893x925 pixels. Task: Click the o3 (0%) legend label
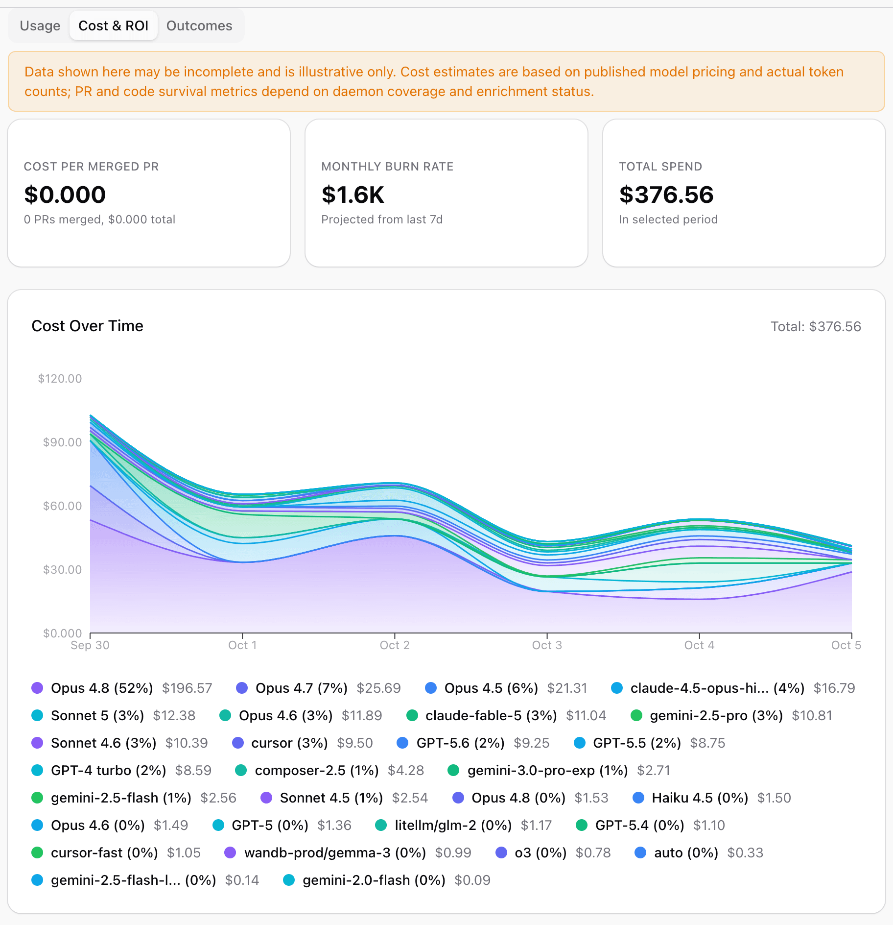pos(540,852)
